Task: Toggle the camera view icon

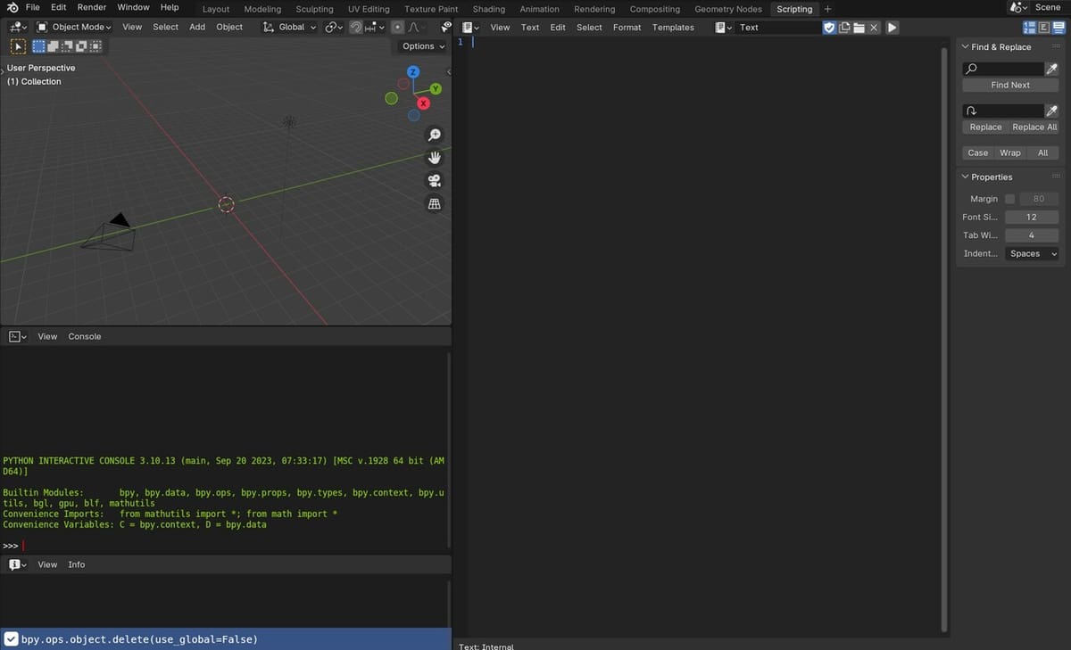Action: [435, 181]
